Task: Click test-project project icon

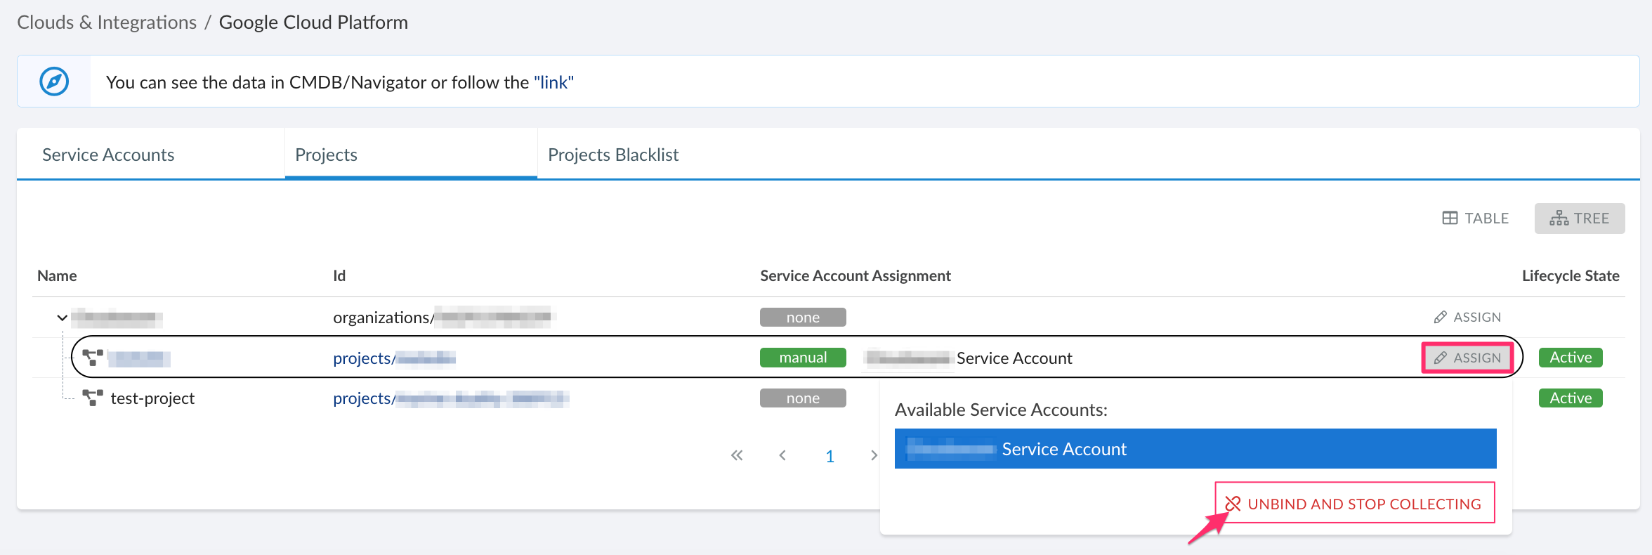Action: (x=93, y=398)
